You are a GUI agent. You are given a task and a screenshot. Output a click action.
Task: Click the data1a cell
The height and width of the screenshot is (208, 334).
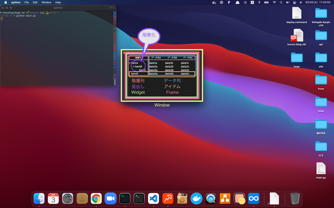[x=153, y=63]
